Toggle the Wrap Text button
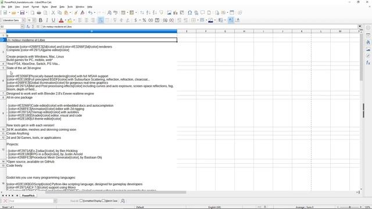Image resolution: width=372 pixels, height=209 pixels. pos(101,20)
